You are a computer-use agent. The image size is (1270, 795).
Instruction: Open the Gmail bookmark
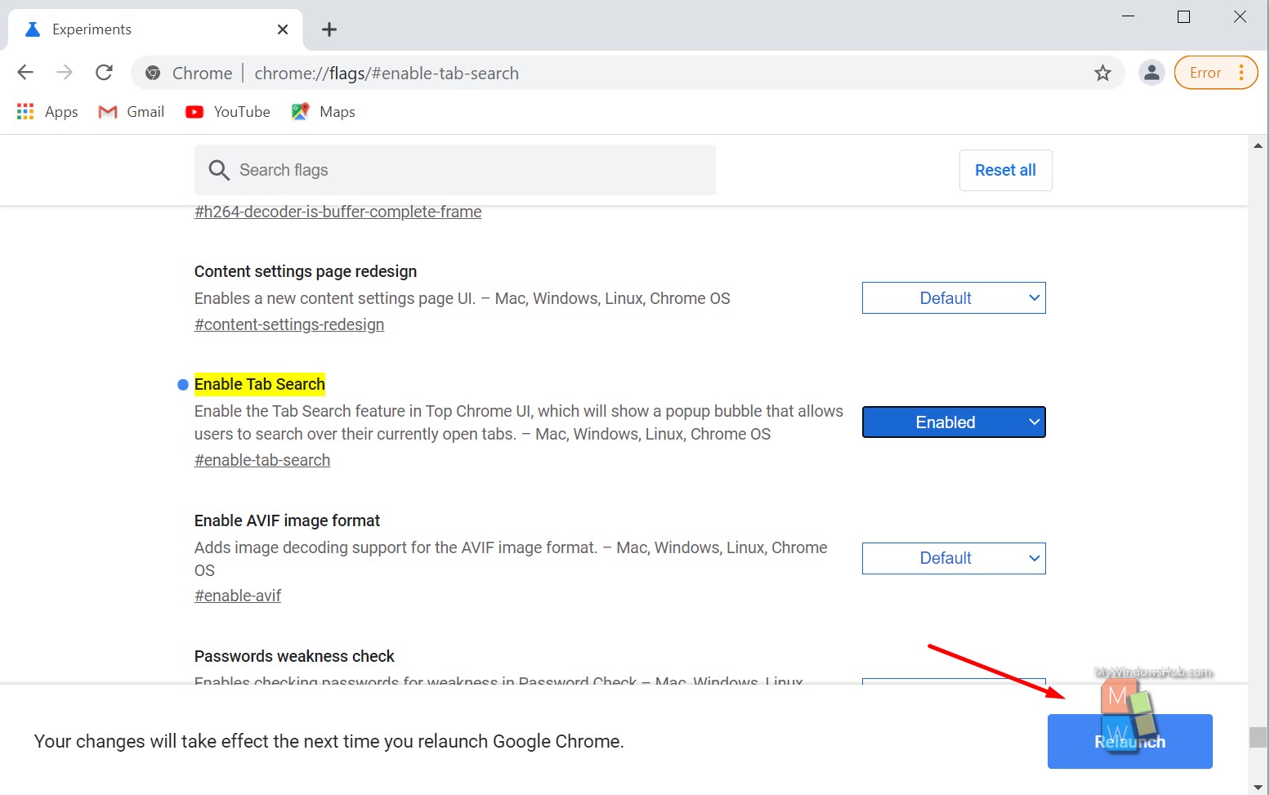(131, 112)
